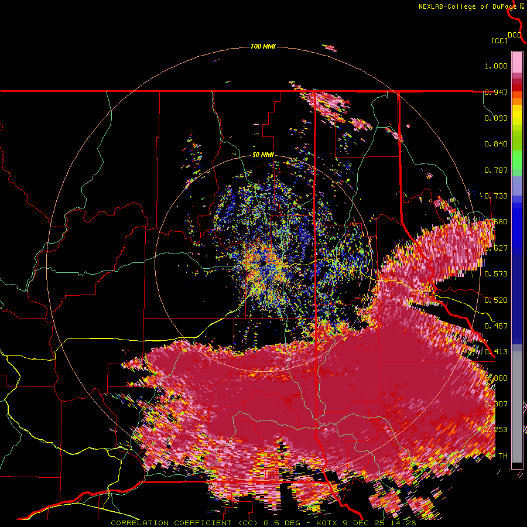Click the 0.787 value on the scale
This screenshot has width=527, height=527.
[x=496, y=170]
